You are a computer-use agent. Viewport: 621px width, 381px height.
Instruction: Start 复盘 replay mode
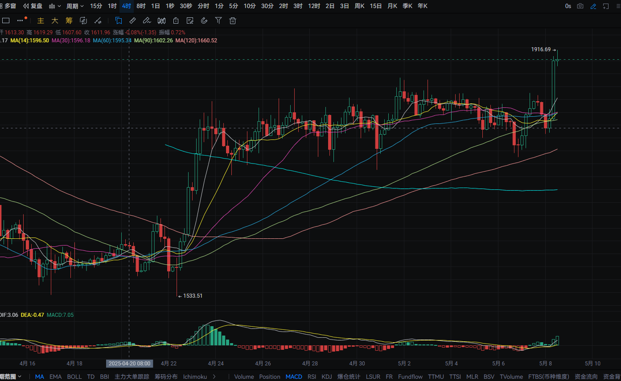(33, 6)
